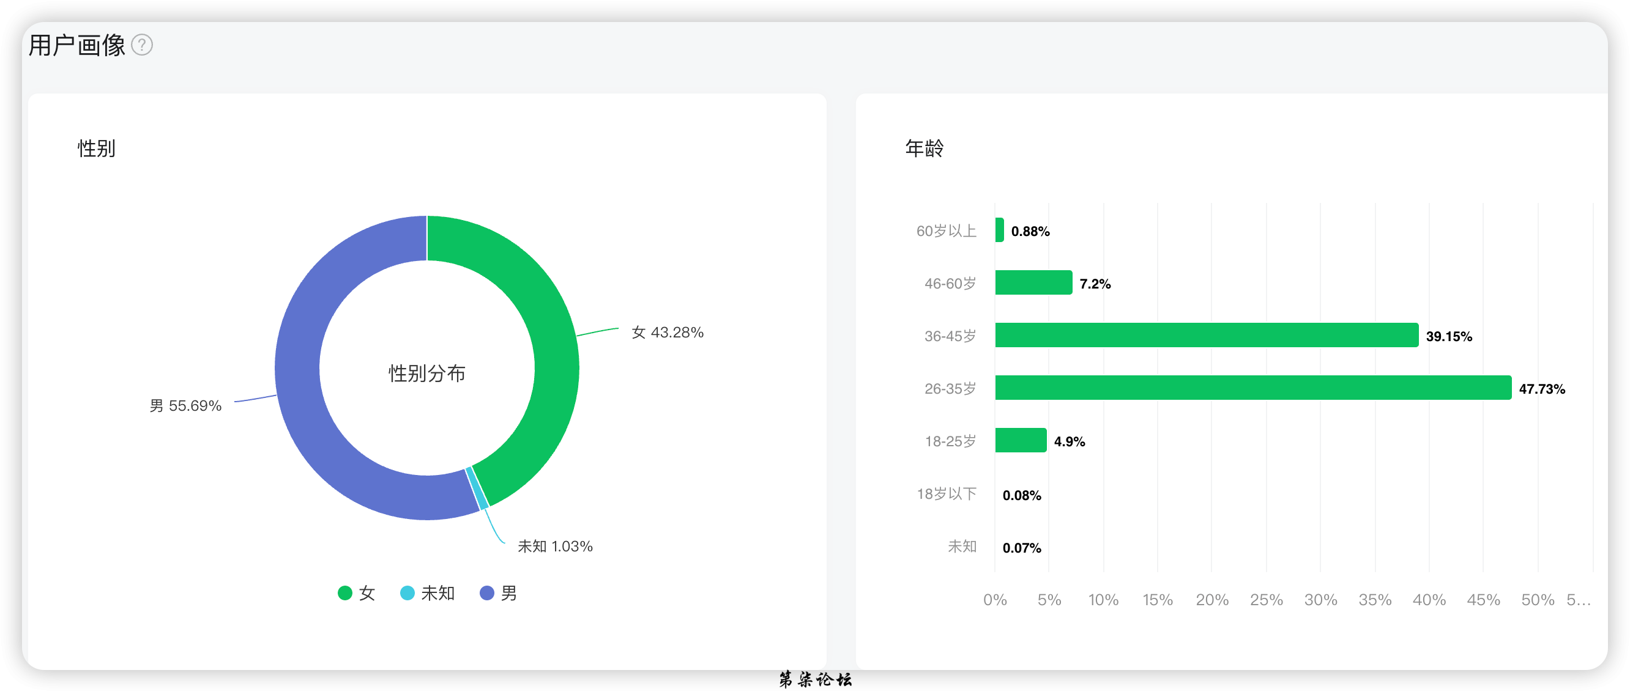
Task: Toggle the 未知 legend item
Action: 428,593
